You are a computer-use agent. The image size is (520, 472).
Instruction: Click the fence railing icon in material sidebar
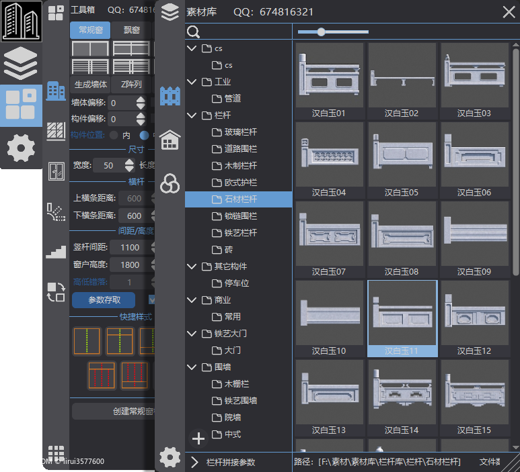[170, 97]
